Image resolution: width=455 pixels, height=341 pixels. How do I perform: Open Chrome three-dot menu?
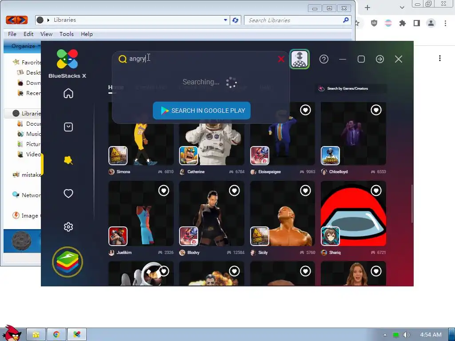coord(445,23)
